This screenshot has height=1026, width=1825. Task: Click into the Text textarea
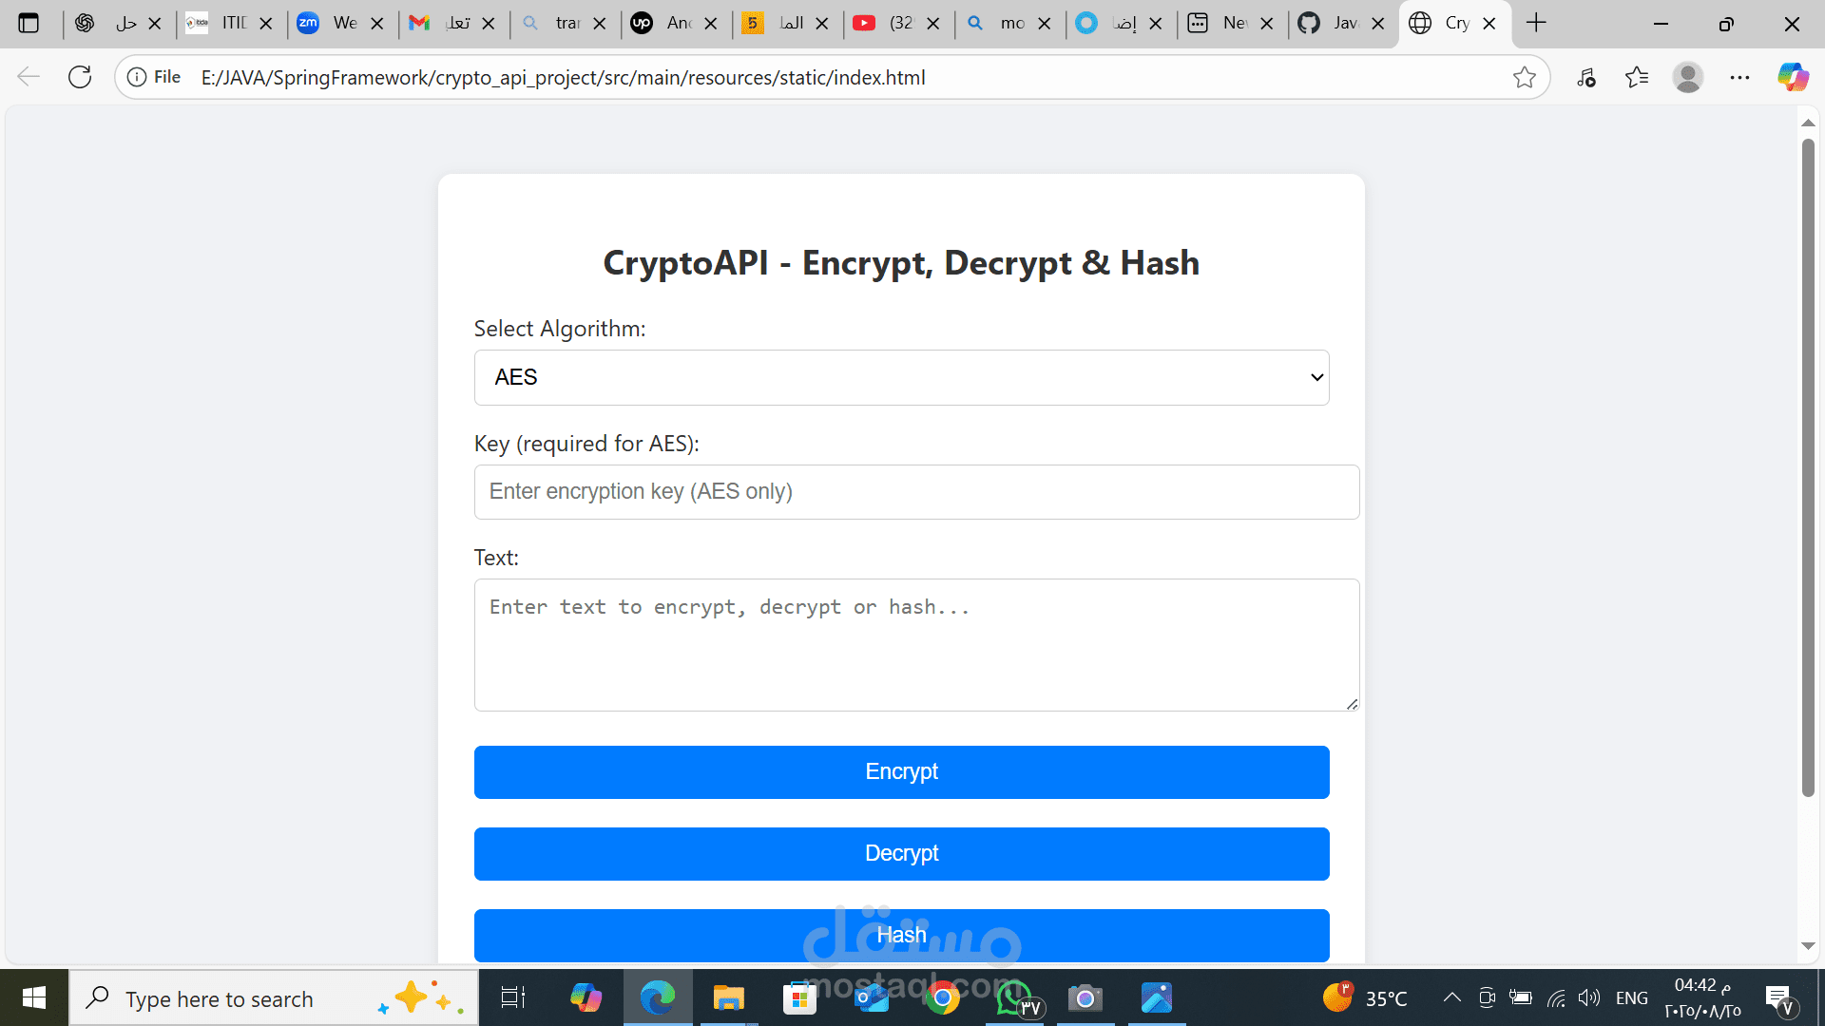point(916,645)
